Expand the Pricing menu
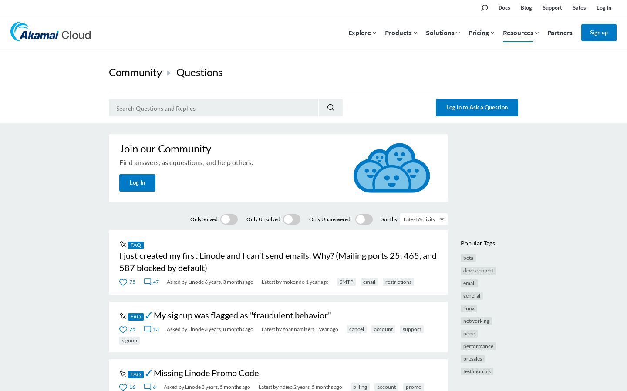This screenshot has width=627, height=391. click(481, 33)
